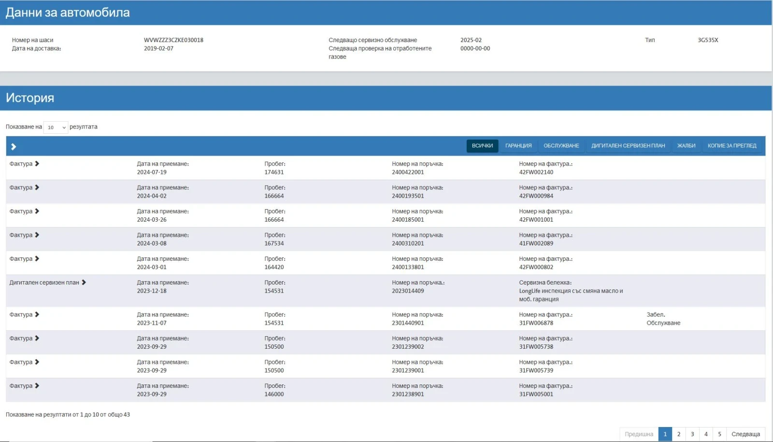Switch to the ГАРАНЦИЯ tab
The height and width of the screenshot is (442, 773).
(518, 146)
